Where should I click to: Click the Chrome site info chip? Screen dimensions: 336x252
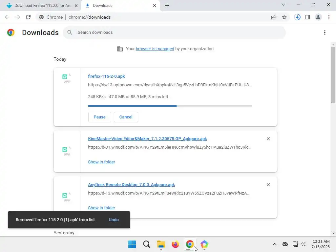[51, 17]
